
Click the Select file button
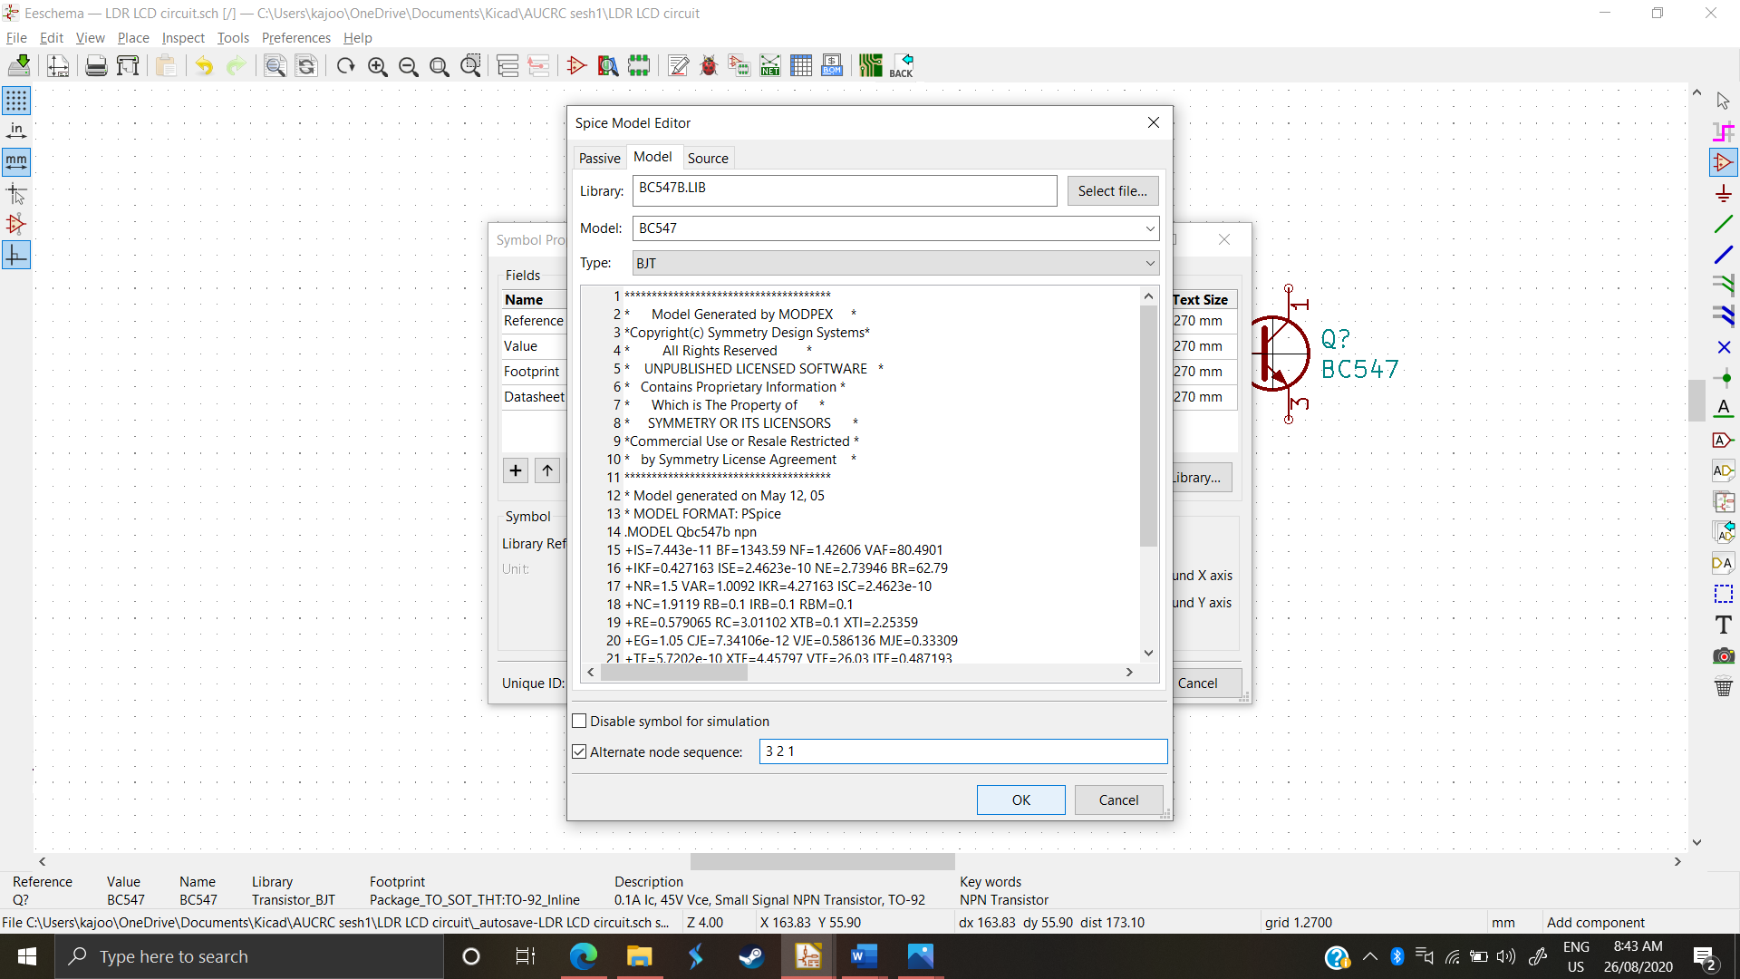point(1113,190)
